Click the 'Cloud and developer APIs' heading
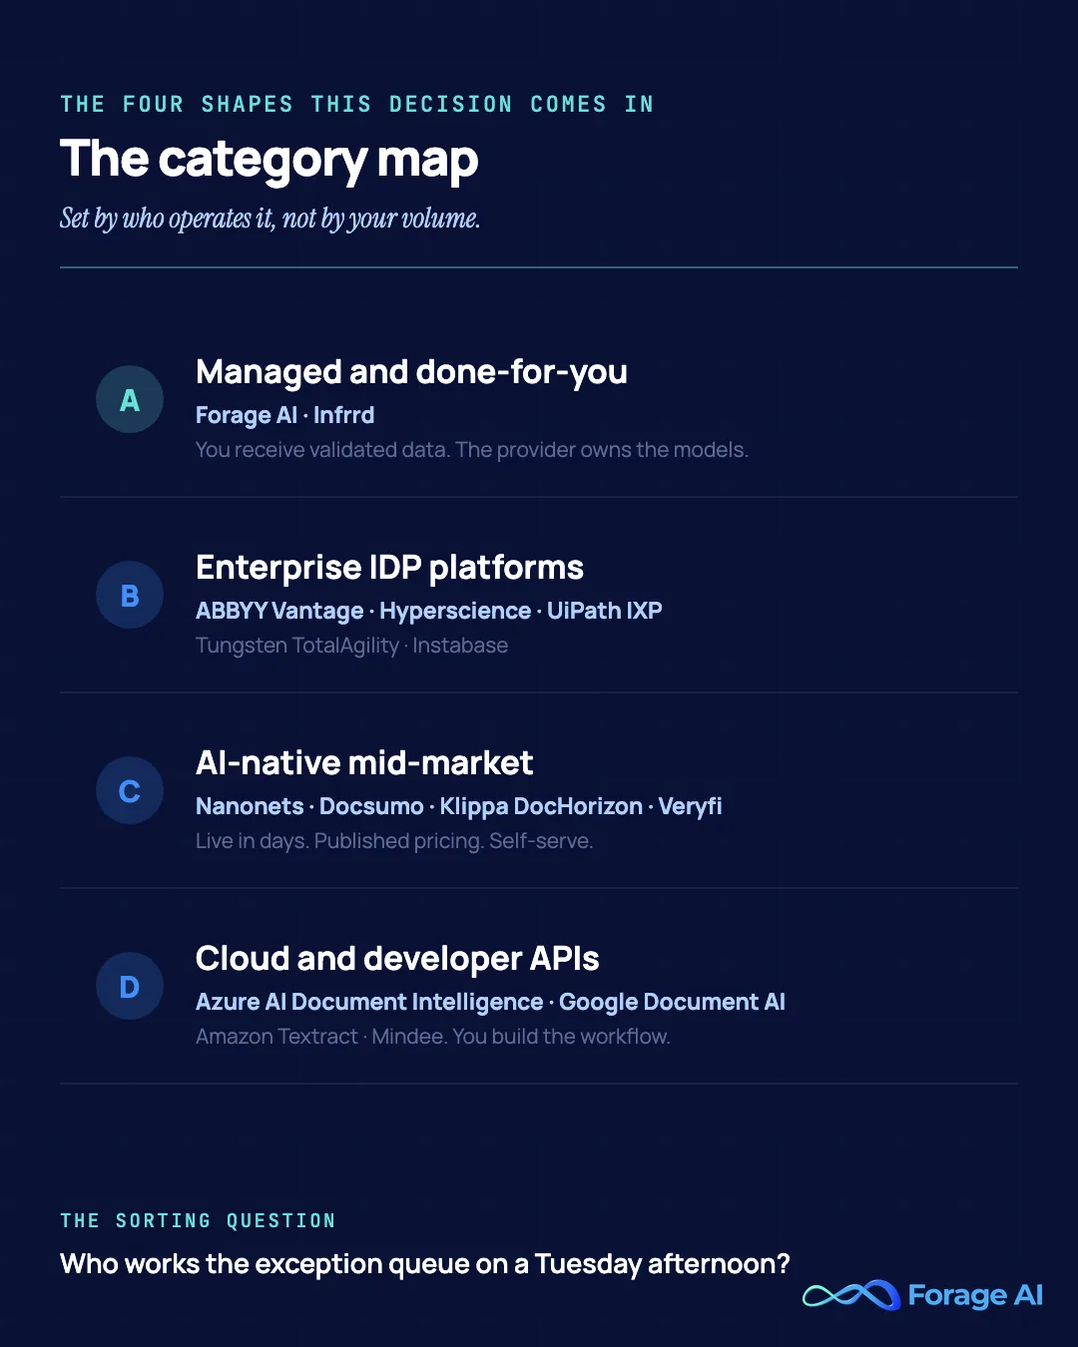The width and height of the screenshot is (1078, 1347). (x=397, y=959)
